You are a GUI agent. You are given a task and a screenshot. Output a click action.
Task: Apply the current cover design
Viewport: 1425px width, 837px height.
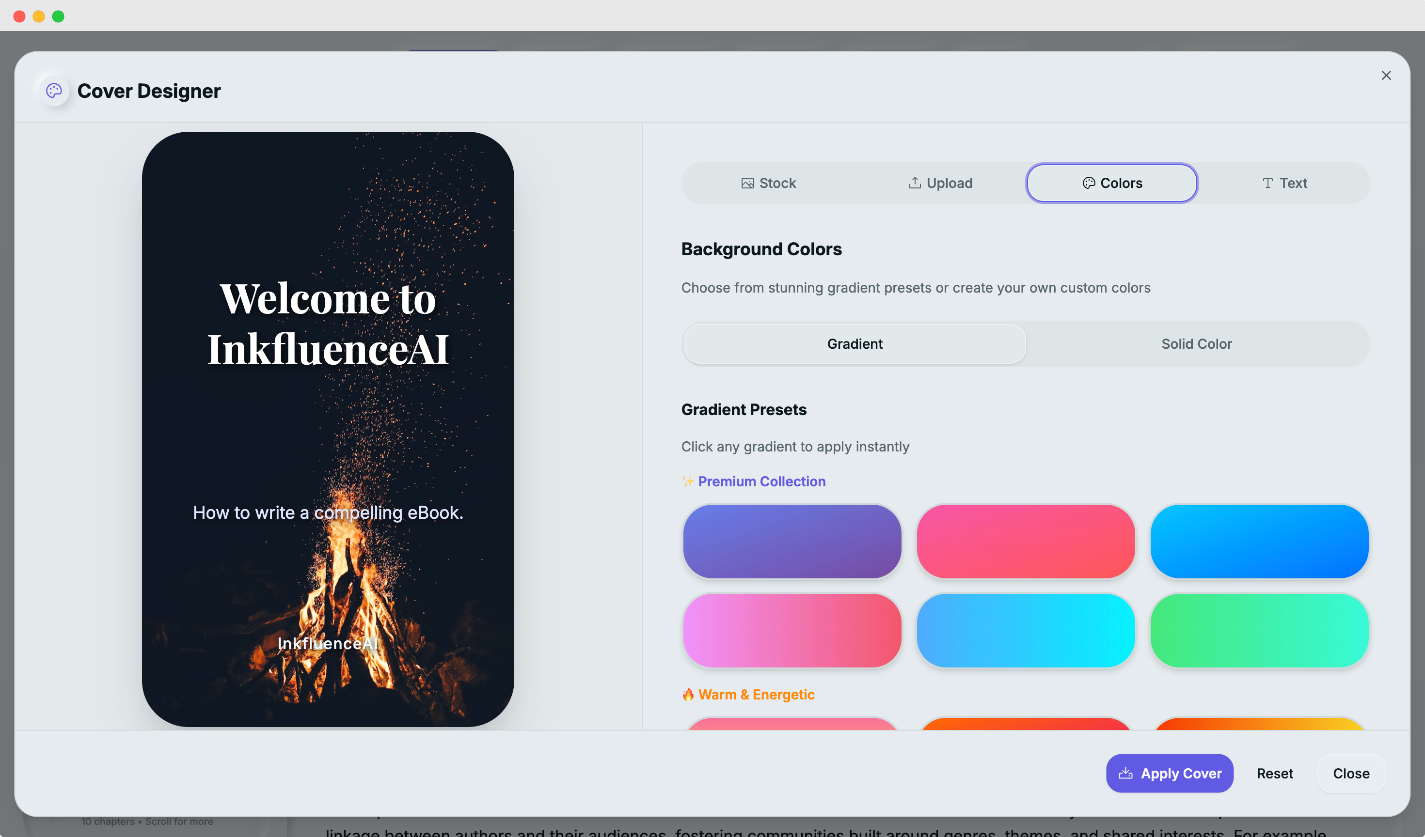pos(1170,773)
